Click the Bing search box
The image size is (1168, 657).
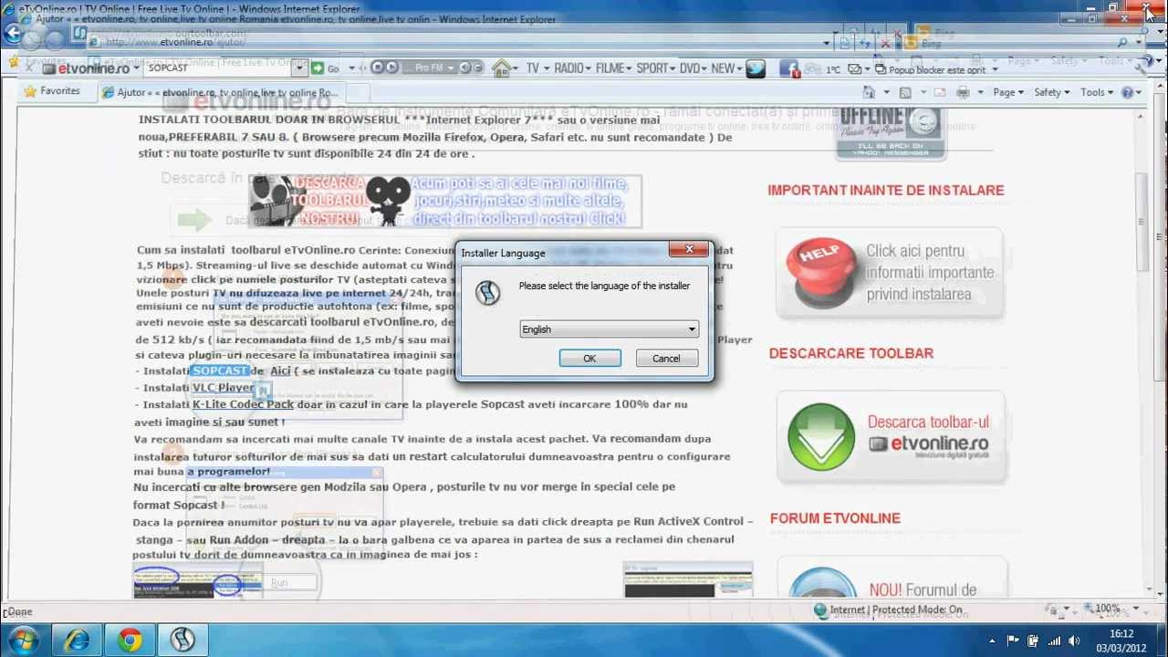click(x=1013, y=43)
